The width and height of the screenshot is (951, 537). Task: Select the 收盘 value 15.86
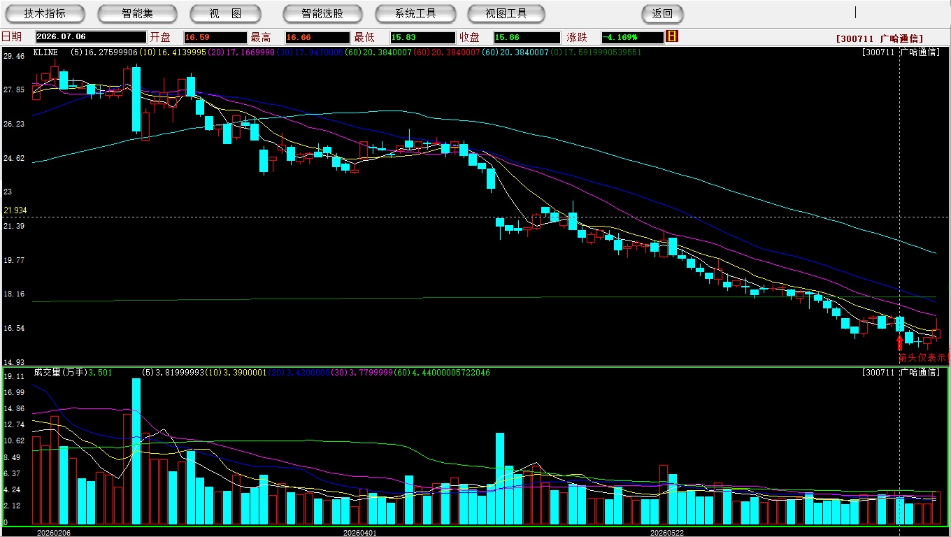coord(527,37)
